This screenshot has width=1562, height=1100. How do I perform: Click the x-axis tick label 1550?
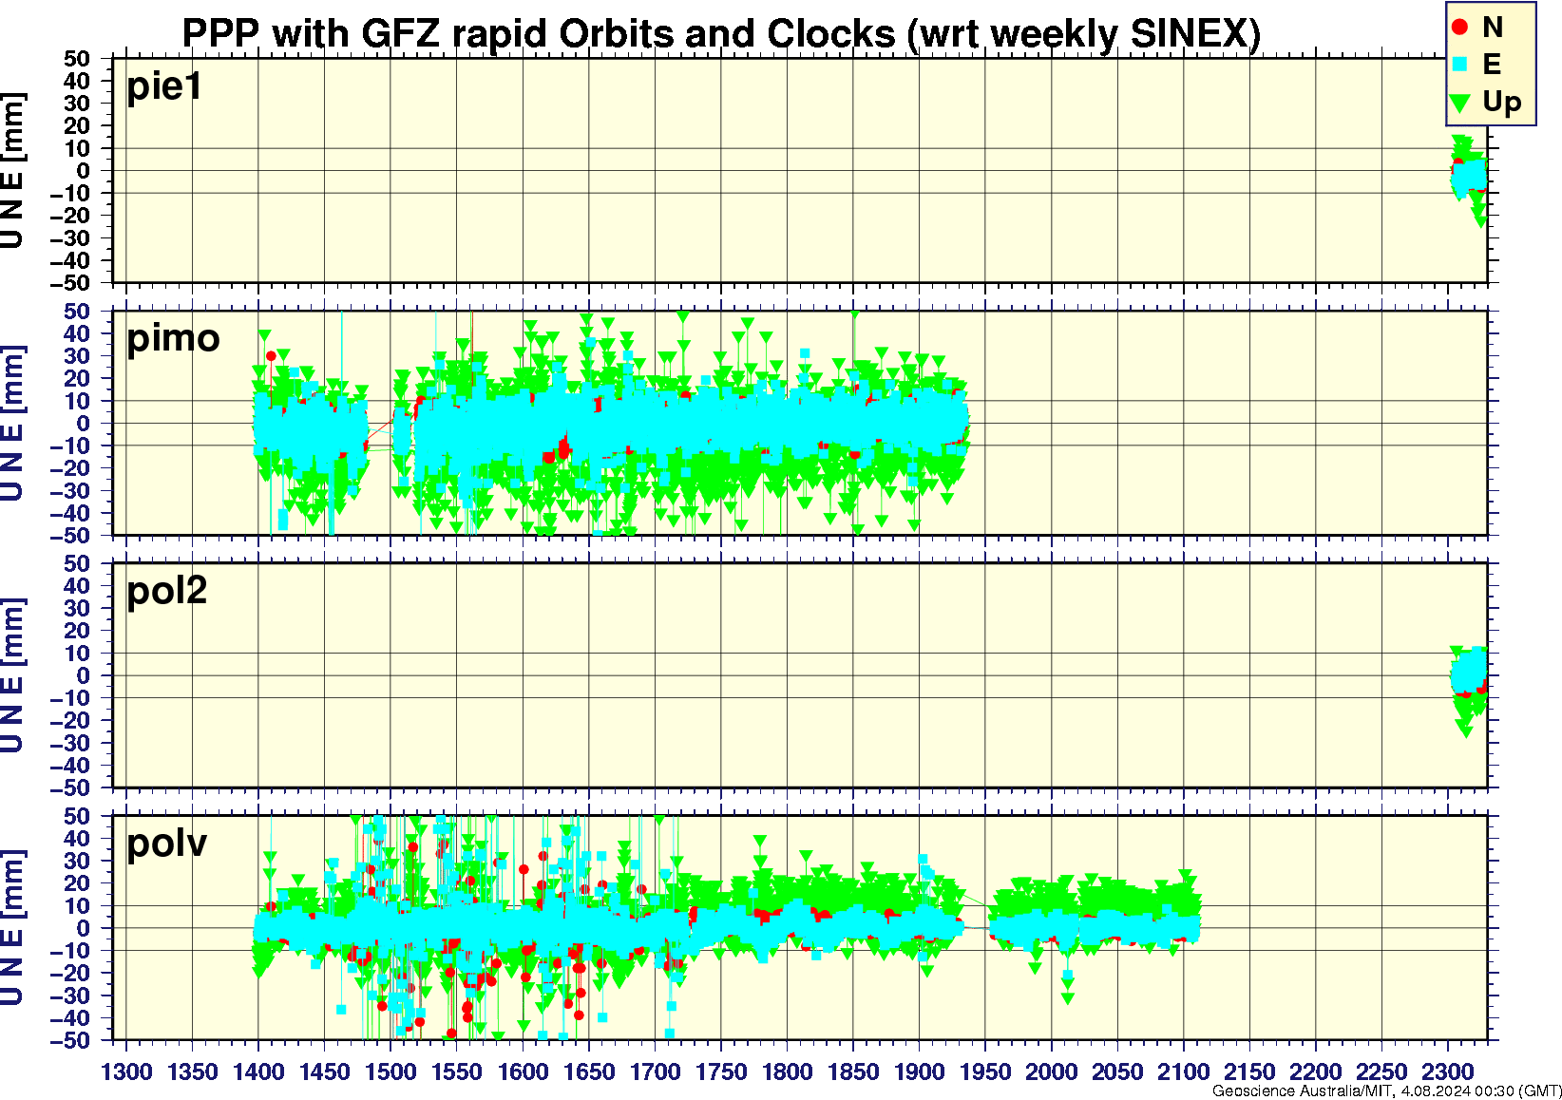457,1072
